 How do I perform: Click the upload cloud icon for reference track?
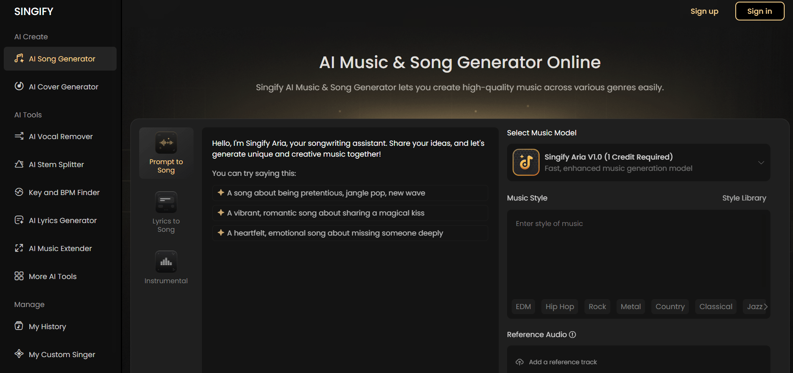520,362
